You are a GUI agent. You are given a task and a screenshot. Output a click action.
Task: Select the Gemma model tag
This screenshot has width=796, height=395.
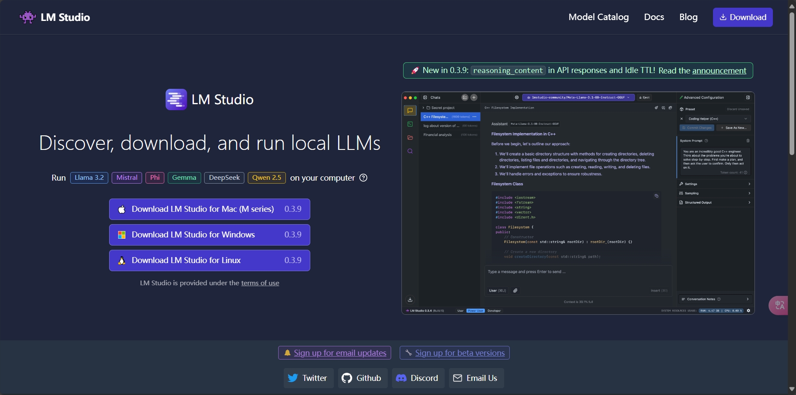coord(184,178)
